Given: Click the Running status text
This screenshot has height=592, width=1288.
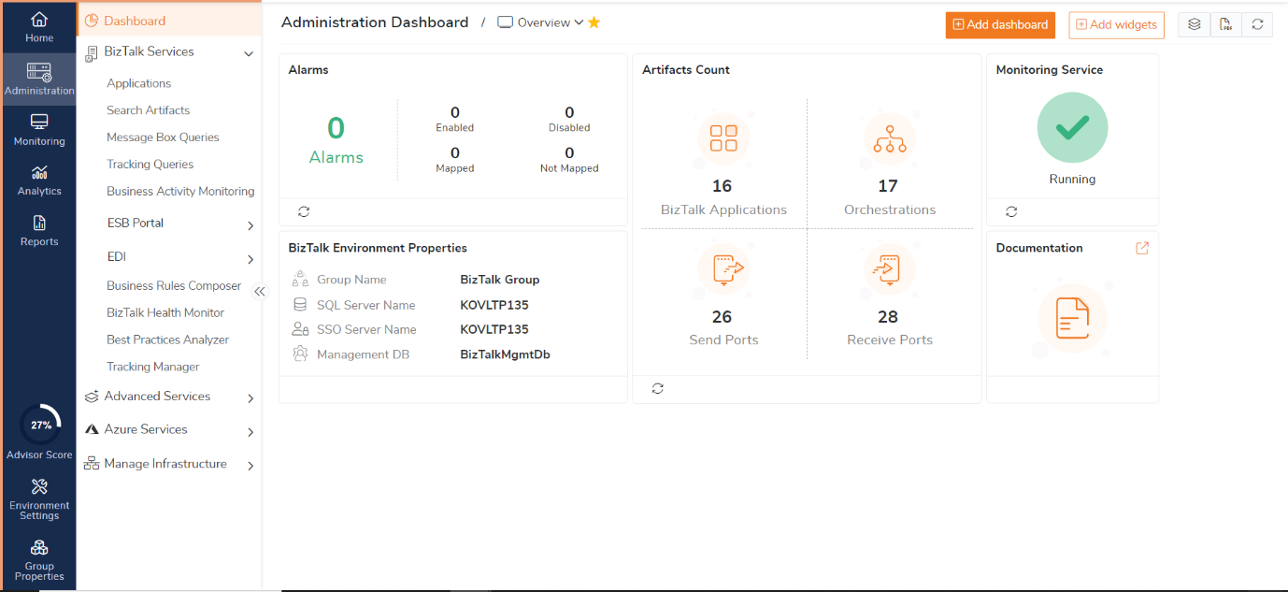Looking at the screenshot, I should coord(1072,180).
